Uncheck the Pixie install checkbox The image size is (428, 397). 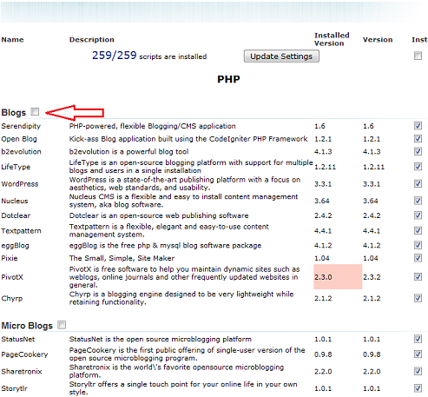(x=418, y=258)
